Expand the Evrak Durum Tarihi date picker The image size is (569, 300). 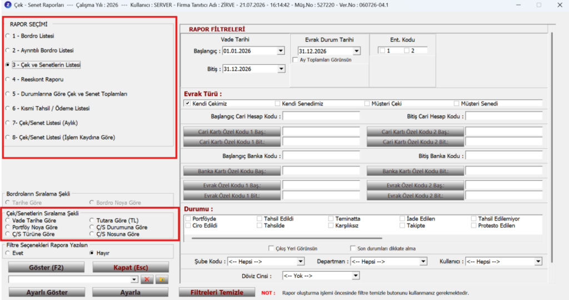coord(356,51)
